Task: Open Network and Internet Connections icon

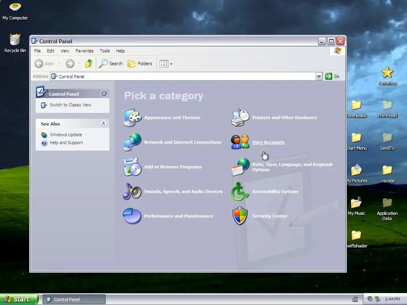Action: click(132, 142)
